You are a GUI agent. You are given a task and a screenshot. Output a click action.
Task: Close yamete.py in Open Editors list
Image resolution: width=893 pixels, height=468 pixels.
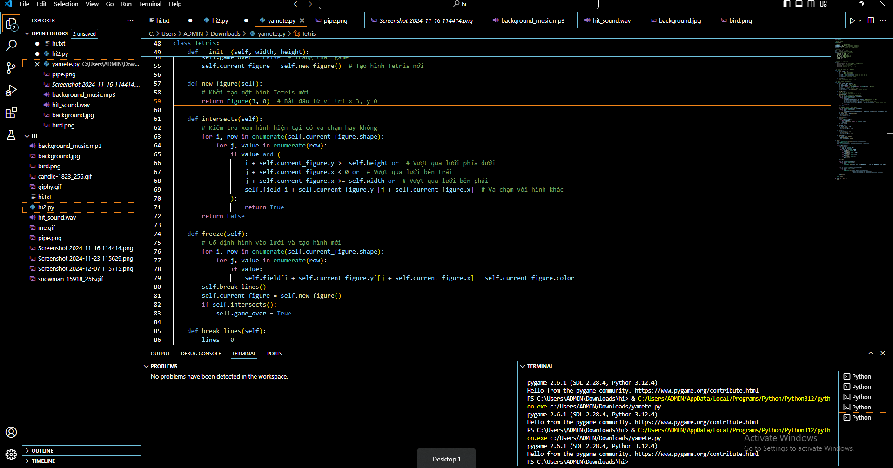pyautogui.click(x=37, y=64)
